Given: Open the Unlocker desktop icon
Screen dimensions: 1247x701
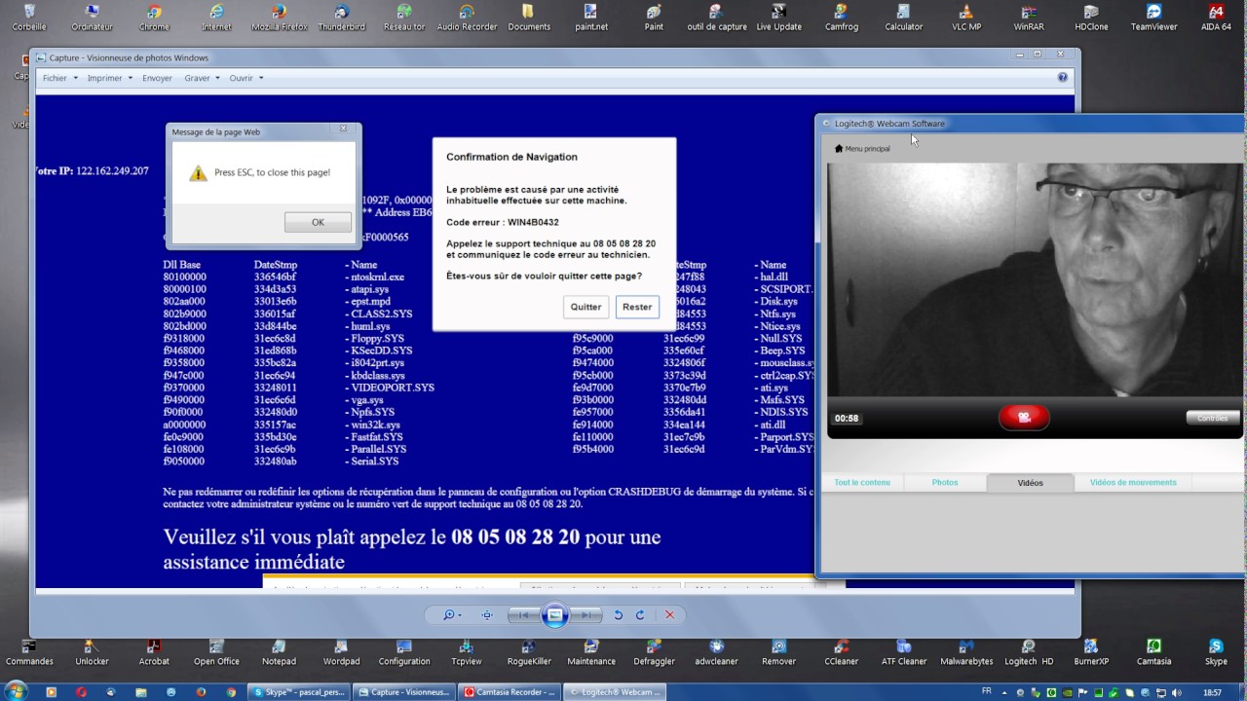Looking at the screenshot, I should click(92, 652).
